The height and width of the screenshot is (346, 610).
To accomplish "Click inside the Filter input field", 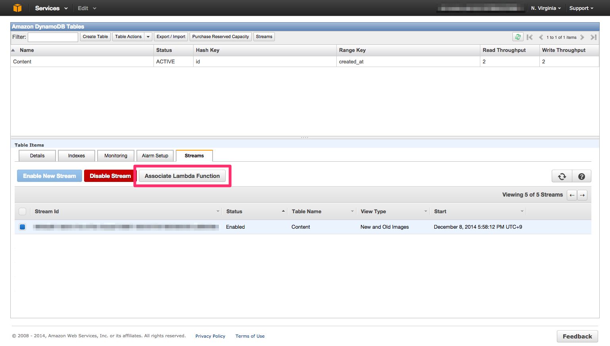I will coord(52,36).
